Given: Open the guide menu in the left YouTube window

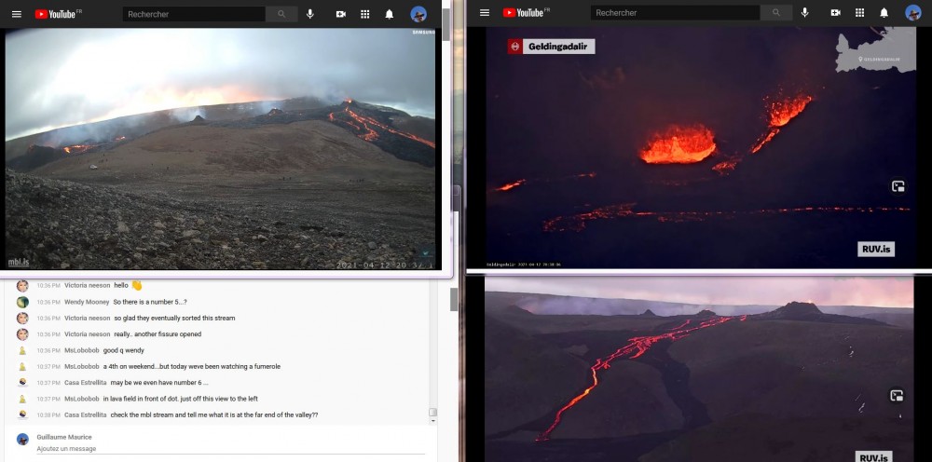Looking at the screenshot, I should coord(16,14).
